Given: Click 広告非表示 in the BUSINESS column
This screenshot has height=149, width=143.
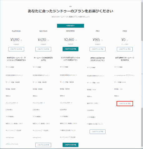Looking at the screenshot, I should pyautogui.click(x=63, y=110).
